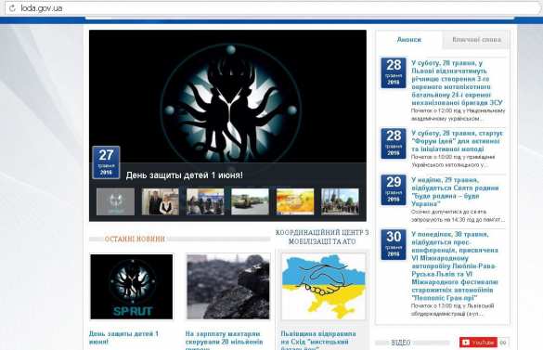Open 30 травня press conference announcement

tap(455, 266)
